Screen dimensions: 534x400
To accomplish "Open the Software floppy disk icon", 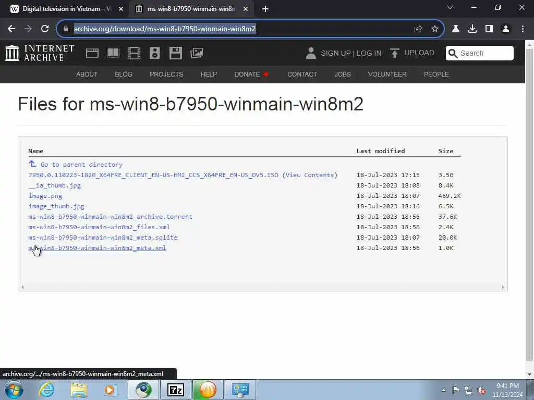I will 176,53.
